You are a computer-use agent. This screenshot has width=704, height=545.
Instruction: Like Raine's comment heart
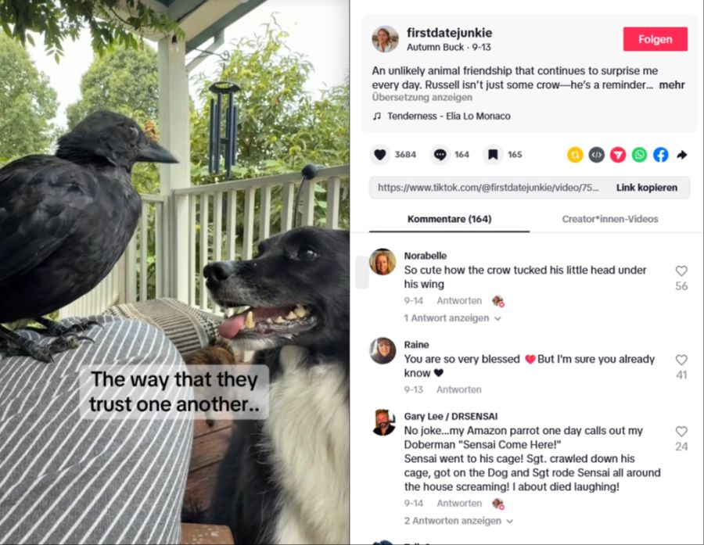[681, 360]
